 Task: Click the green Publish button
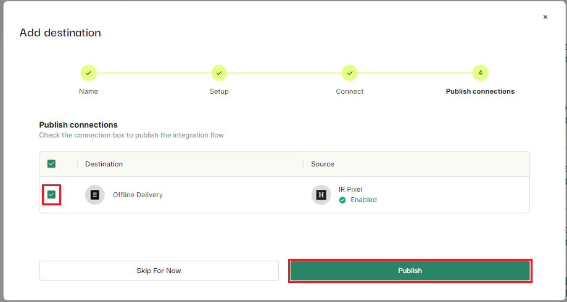coord(410,271)
